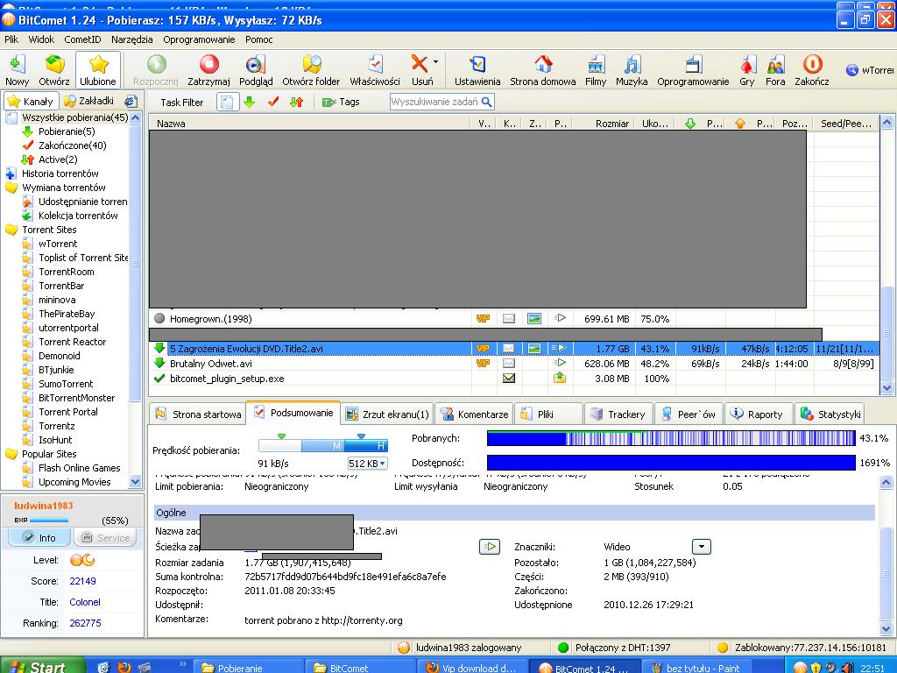Open the Plik menu
The height and width of the screenshot is (673, 897).
tap(11, 39)
